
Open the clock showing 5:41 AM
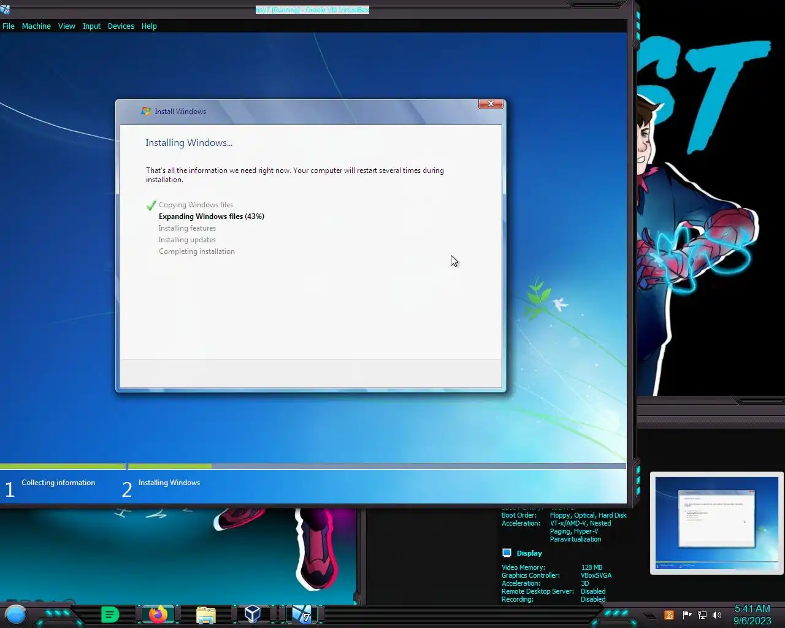click(x=752, y=608)
